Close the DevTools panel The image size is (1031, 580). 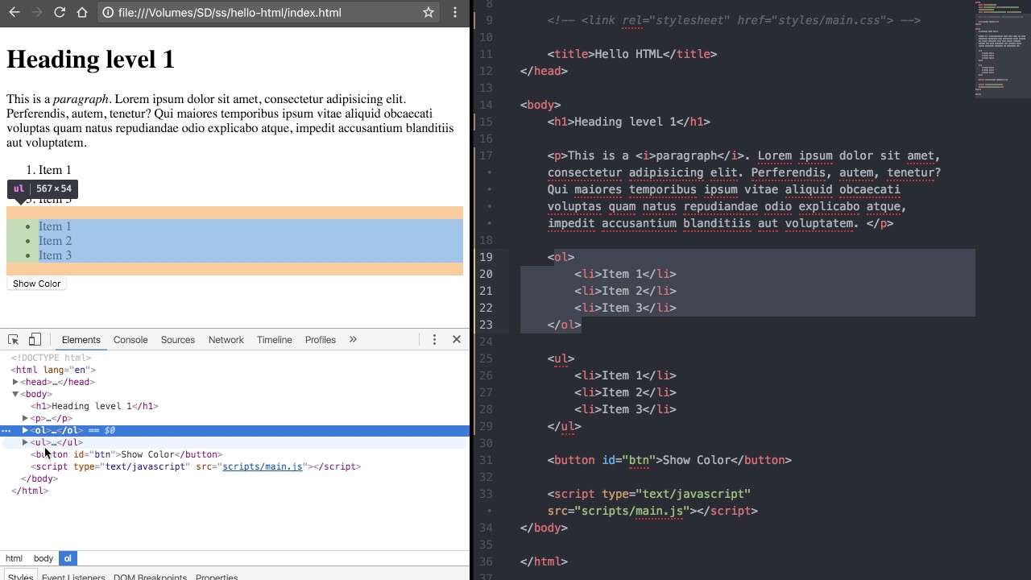coord(457,340)
